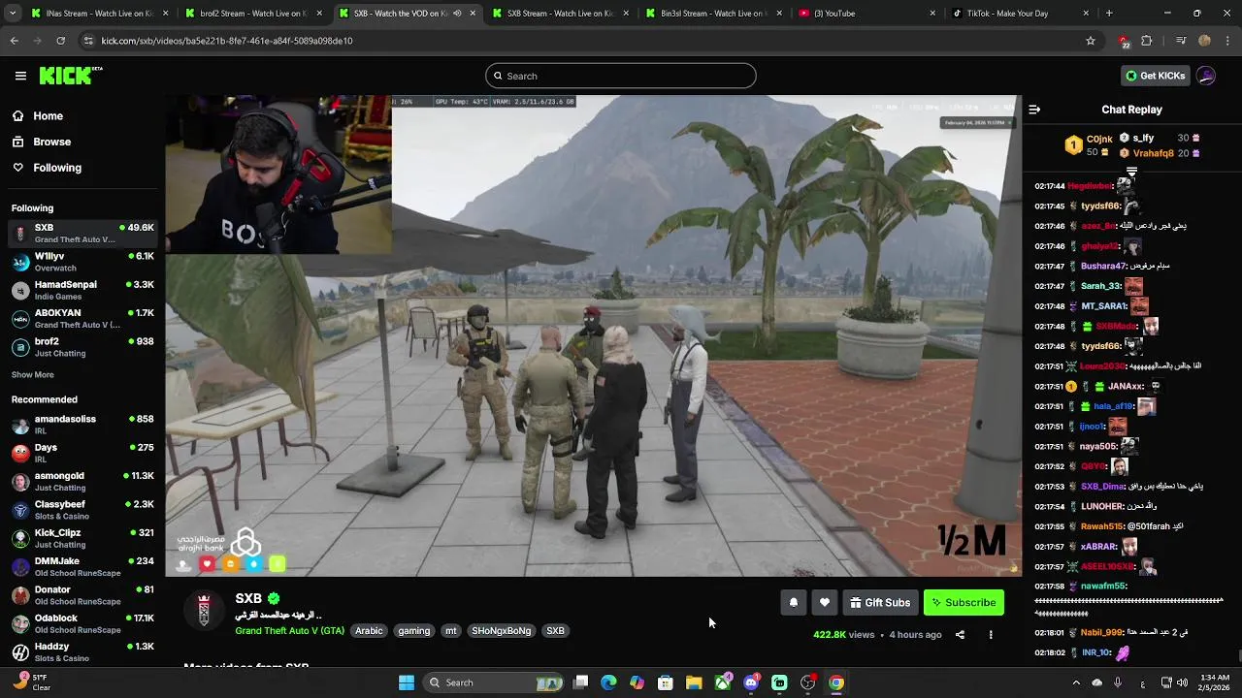1242x698 pixels.
Task: Open Windows Start menu
Action: click(x=407, y=682)
